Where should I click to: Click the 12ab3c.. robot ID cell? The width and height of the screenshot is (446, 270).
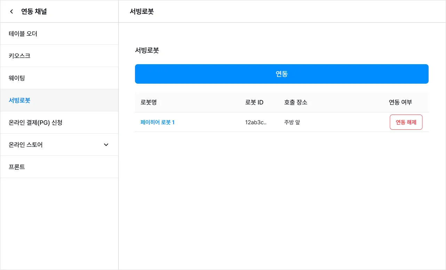256,122
